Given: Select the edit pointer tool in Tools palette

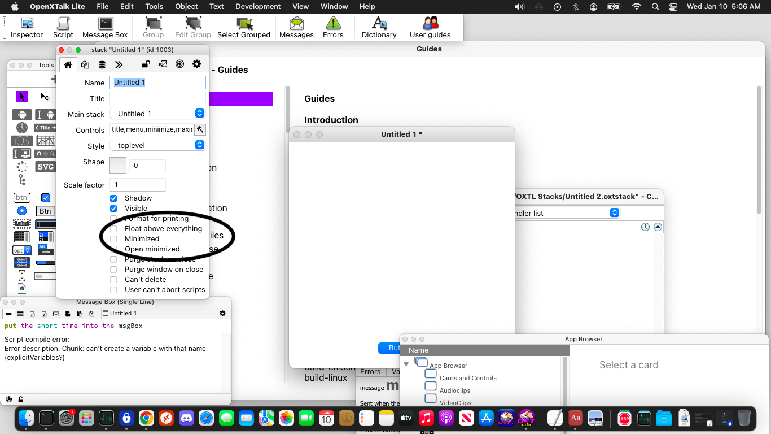Looking at the screenshot, I should 45,97.
